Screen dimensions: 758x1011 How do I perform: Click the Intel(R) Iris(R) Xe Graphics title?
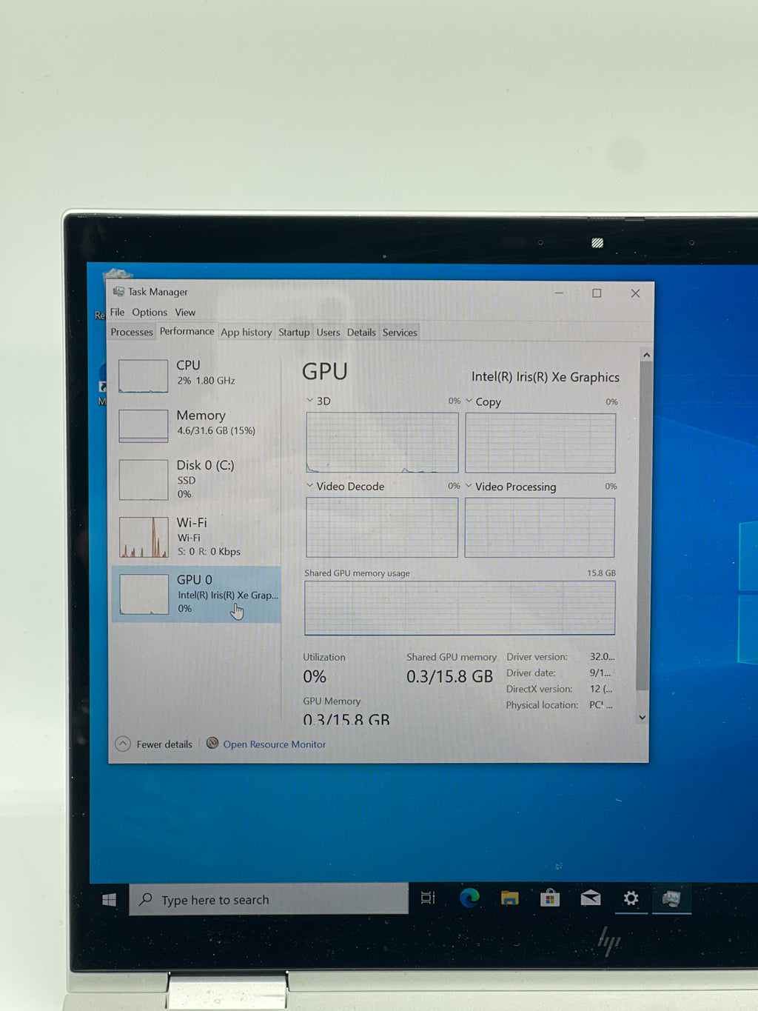click(546, 377)
